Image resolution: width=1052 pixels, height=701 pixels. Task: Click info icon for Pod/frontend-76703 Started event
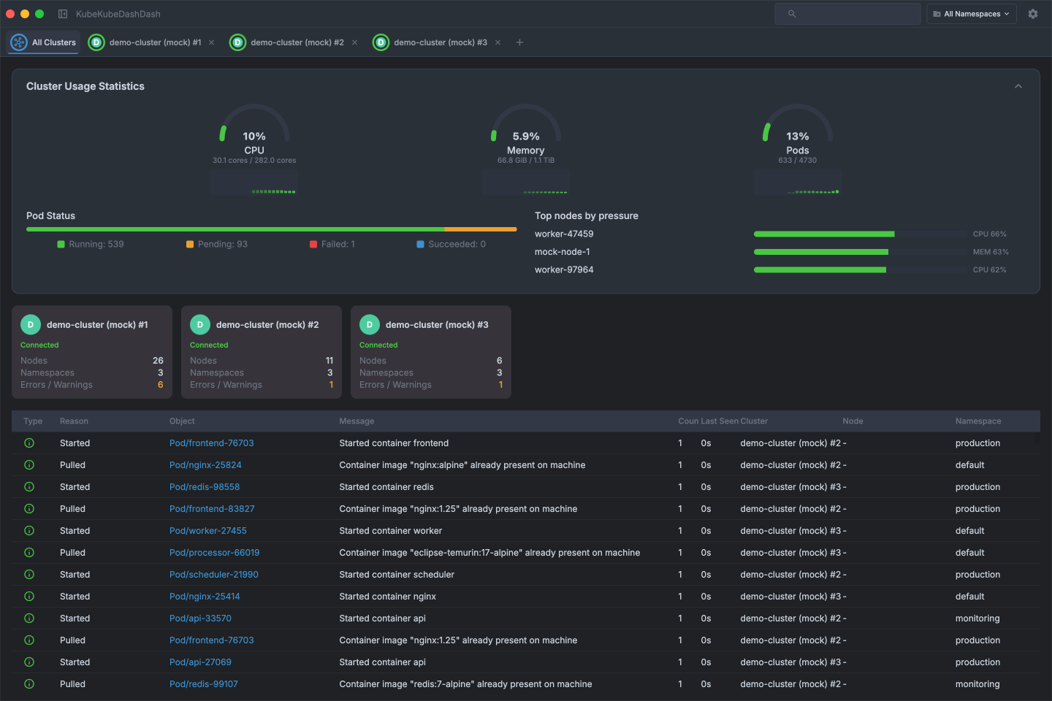click(29, 443)
